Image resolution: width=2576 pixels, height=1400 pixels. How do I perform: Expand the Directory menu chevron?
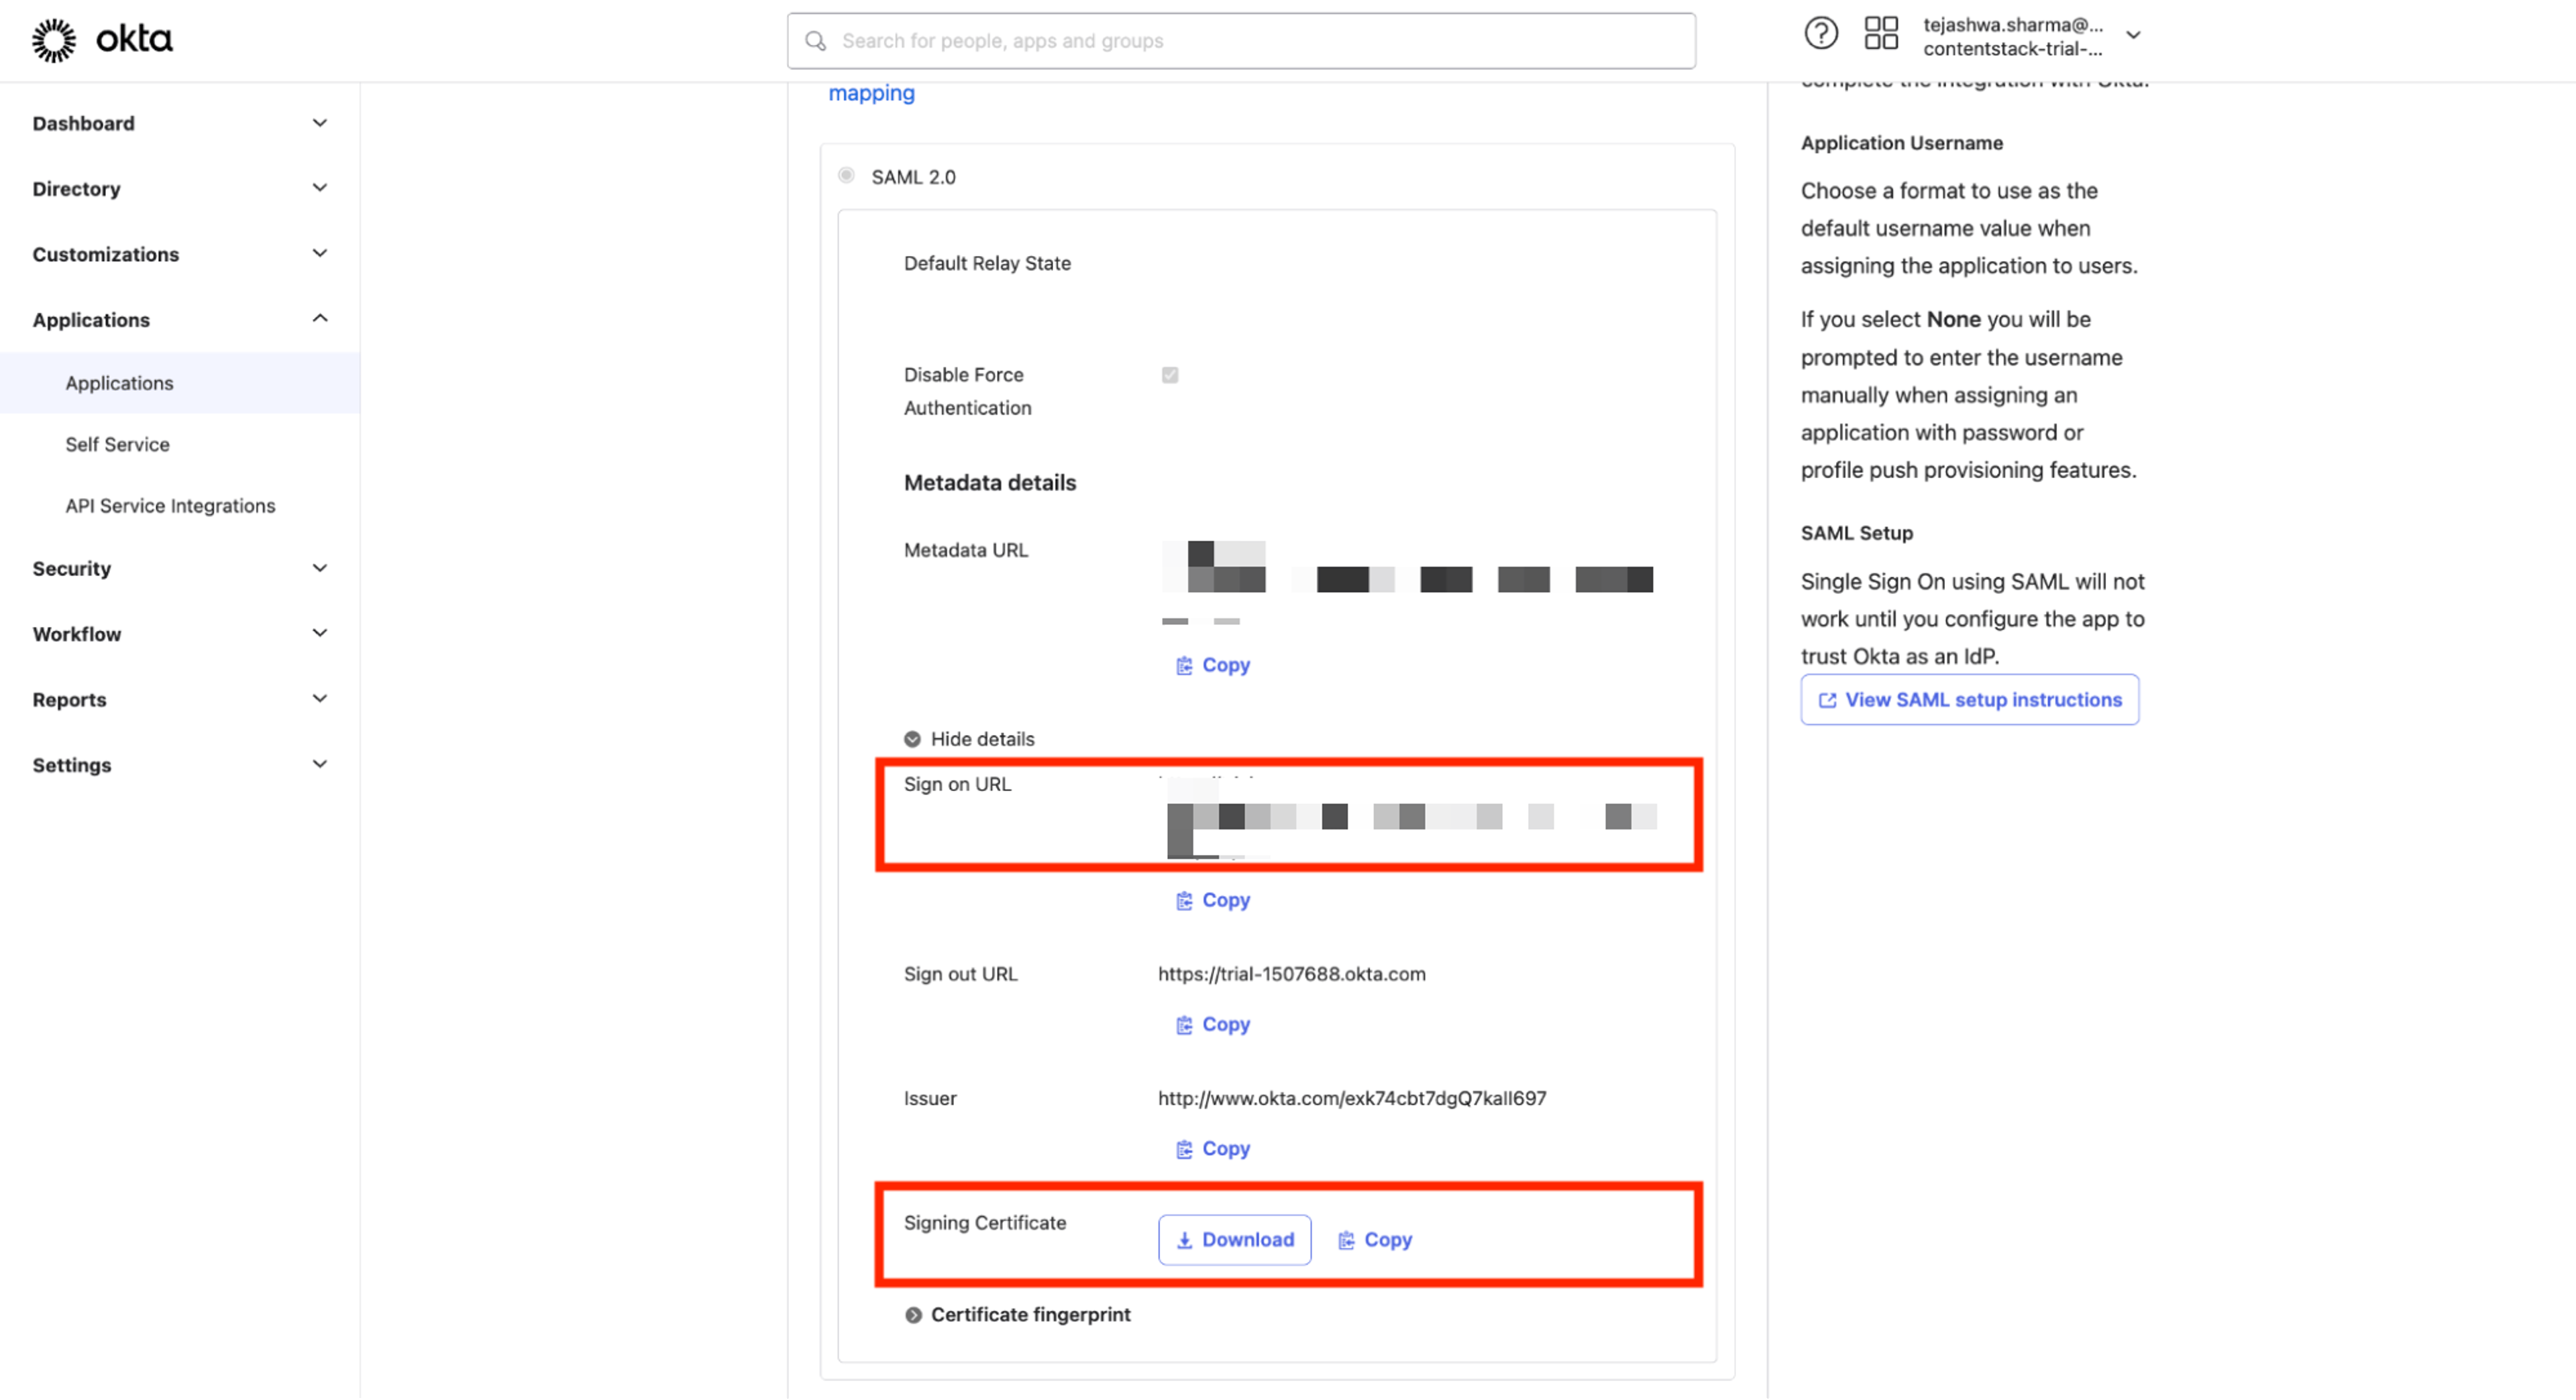(320, 188)
